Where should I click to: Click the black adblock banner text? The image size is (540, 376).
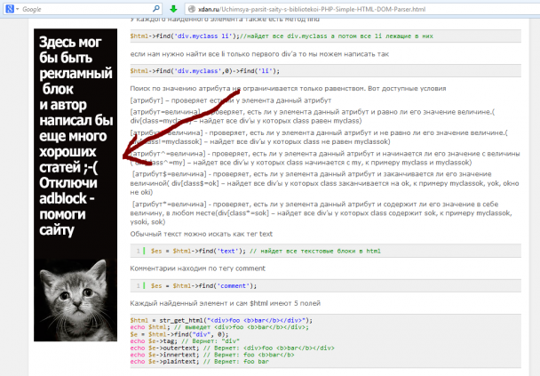click(x=75, y=136)
